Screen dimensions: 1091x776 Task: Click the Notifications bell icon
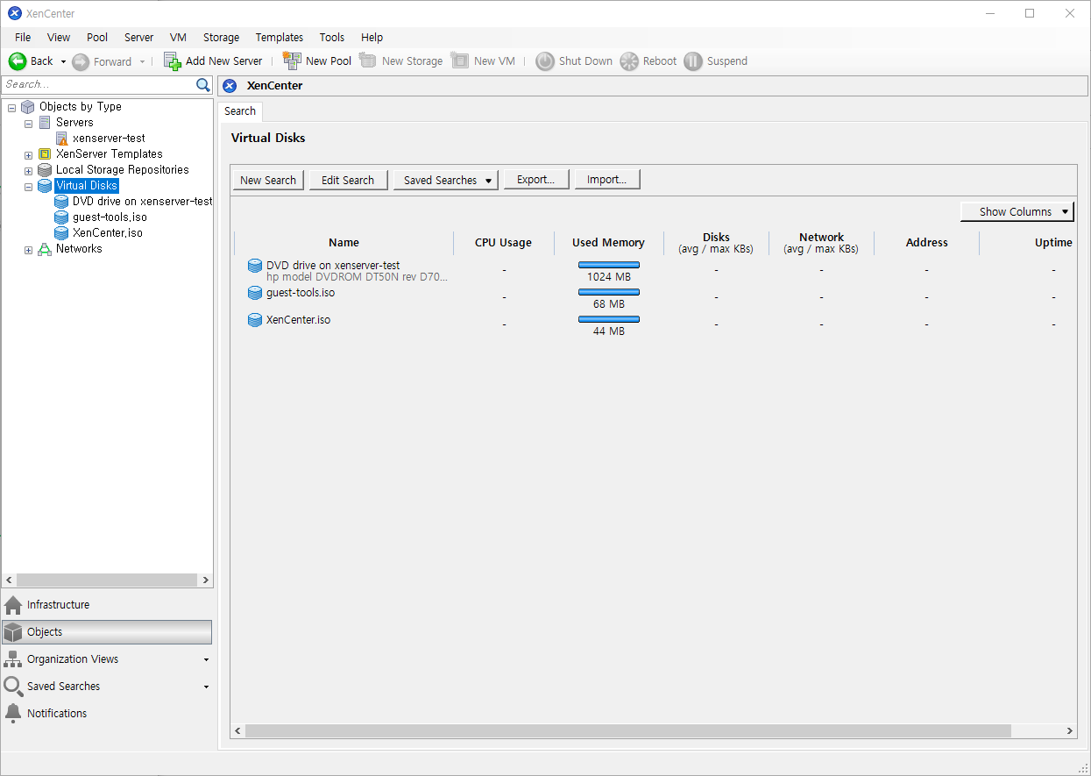(x=13, y=714)
